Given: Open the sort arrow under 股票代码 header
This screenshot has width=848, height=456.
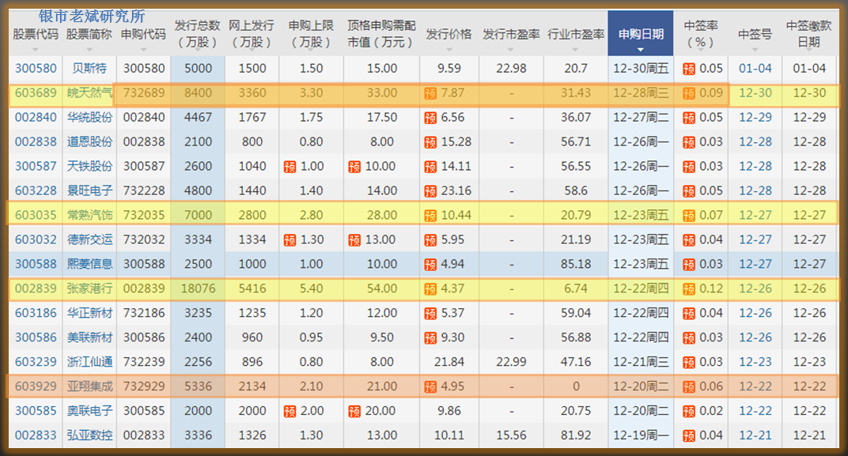Looking at the screenshot, I should pyautogui.click(x=36, y=50).
